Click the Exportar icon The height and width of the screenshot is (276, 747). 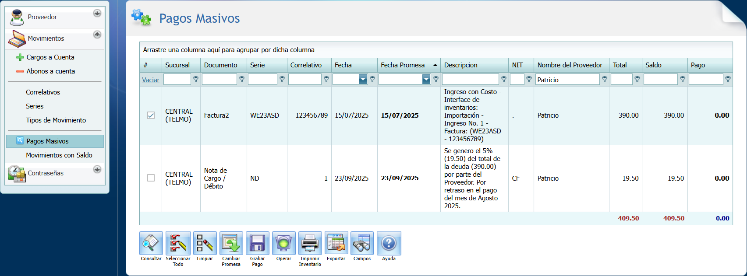point(336,243)
